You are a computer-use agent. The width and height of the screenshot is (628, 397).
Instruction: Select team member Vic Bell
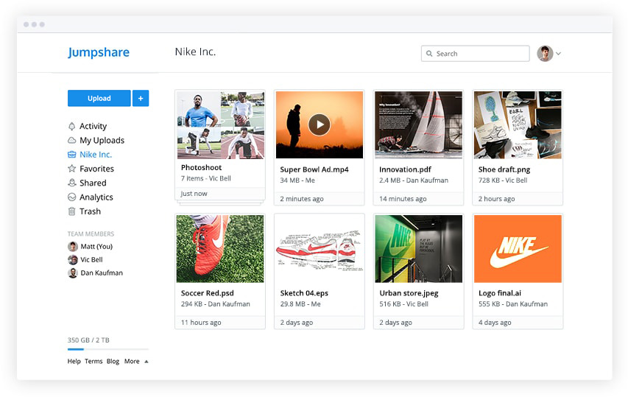pos(92,260)
